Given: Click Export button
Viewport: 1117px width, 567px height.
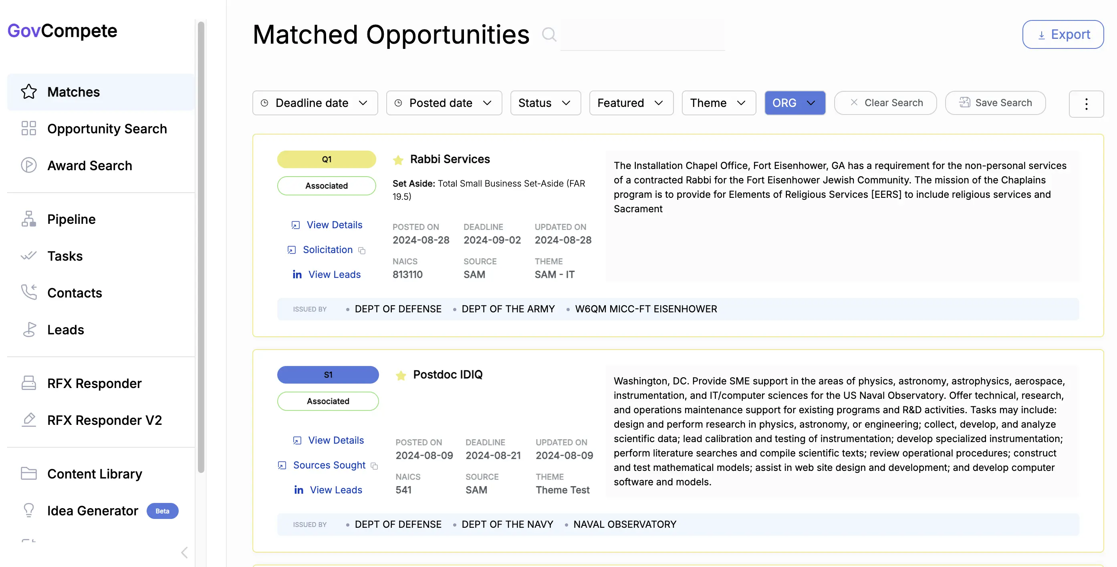Looking at the screenshot, I should pos(1063,34).
